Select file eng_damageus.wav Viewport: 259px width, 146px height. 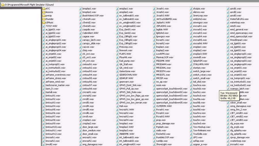92,144
